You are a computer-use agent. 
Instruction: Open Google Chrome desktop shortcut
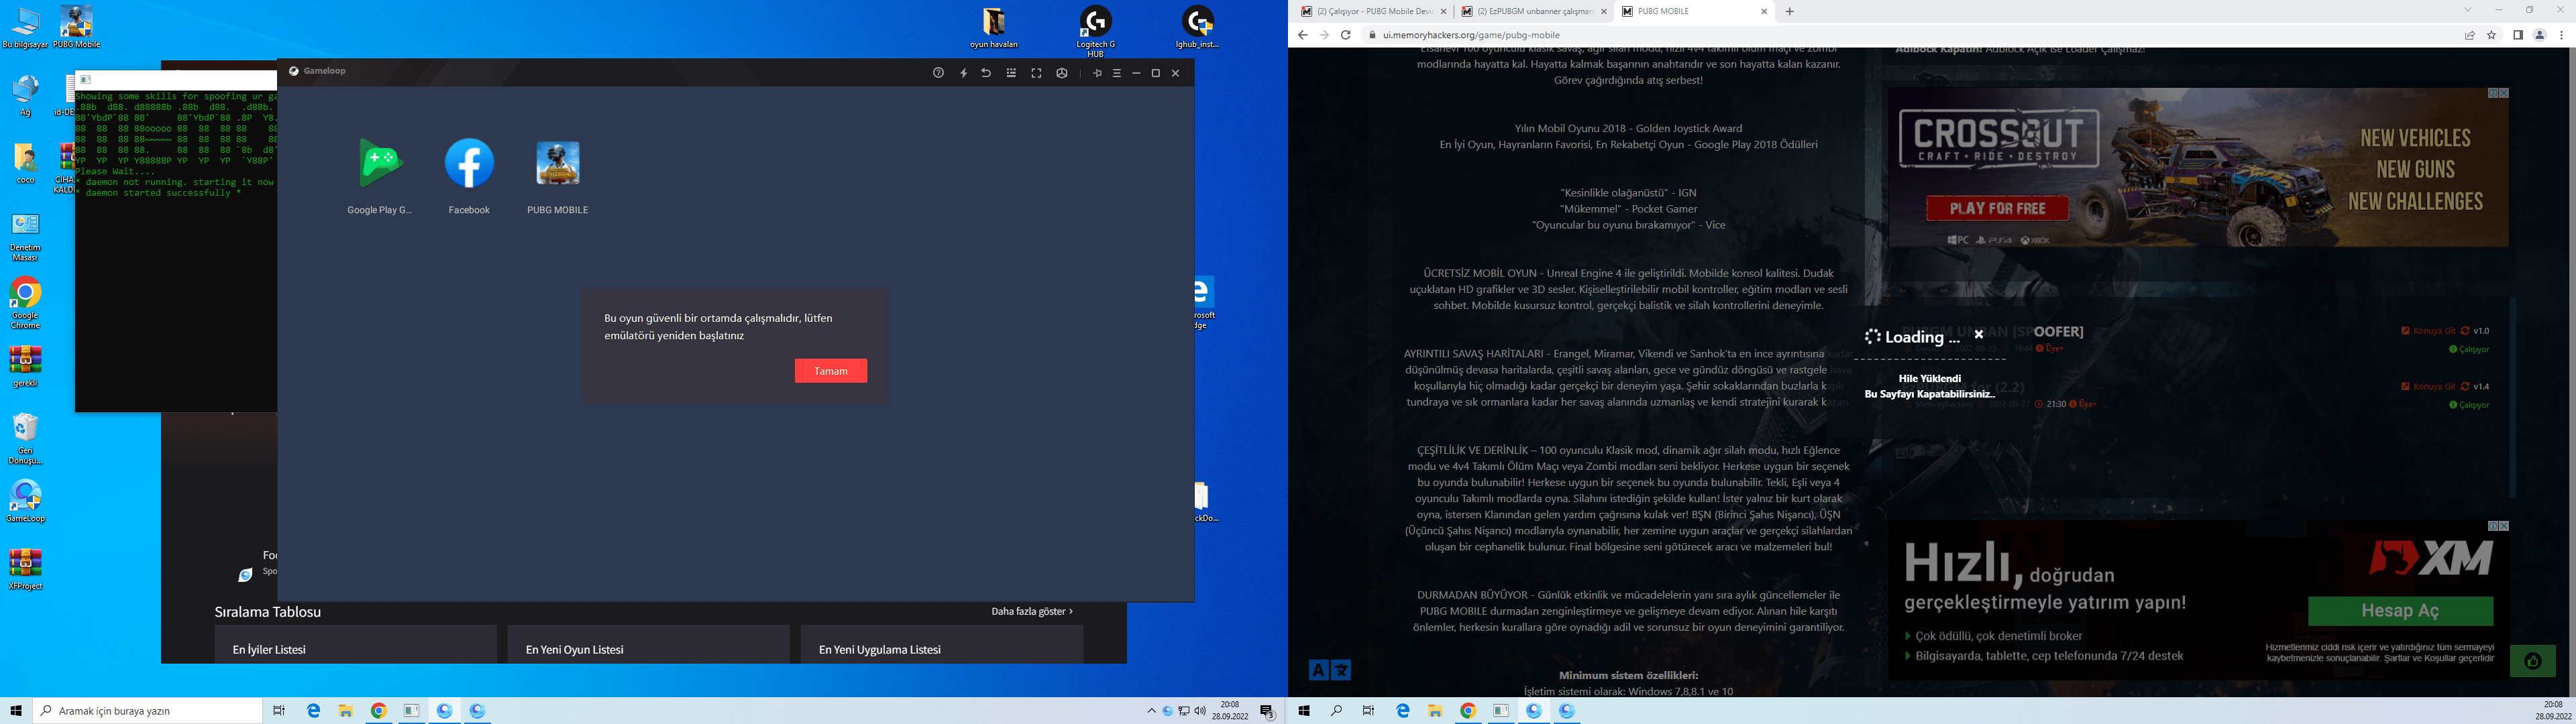[25, 303]
